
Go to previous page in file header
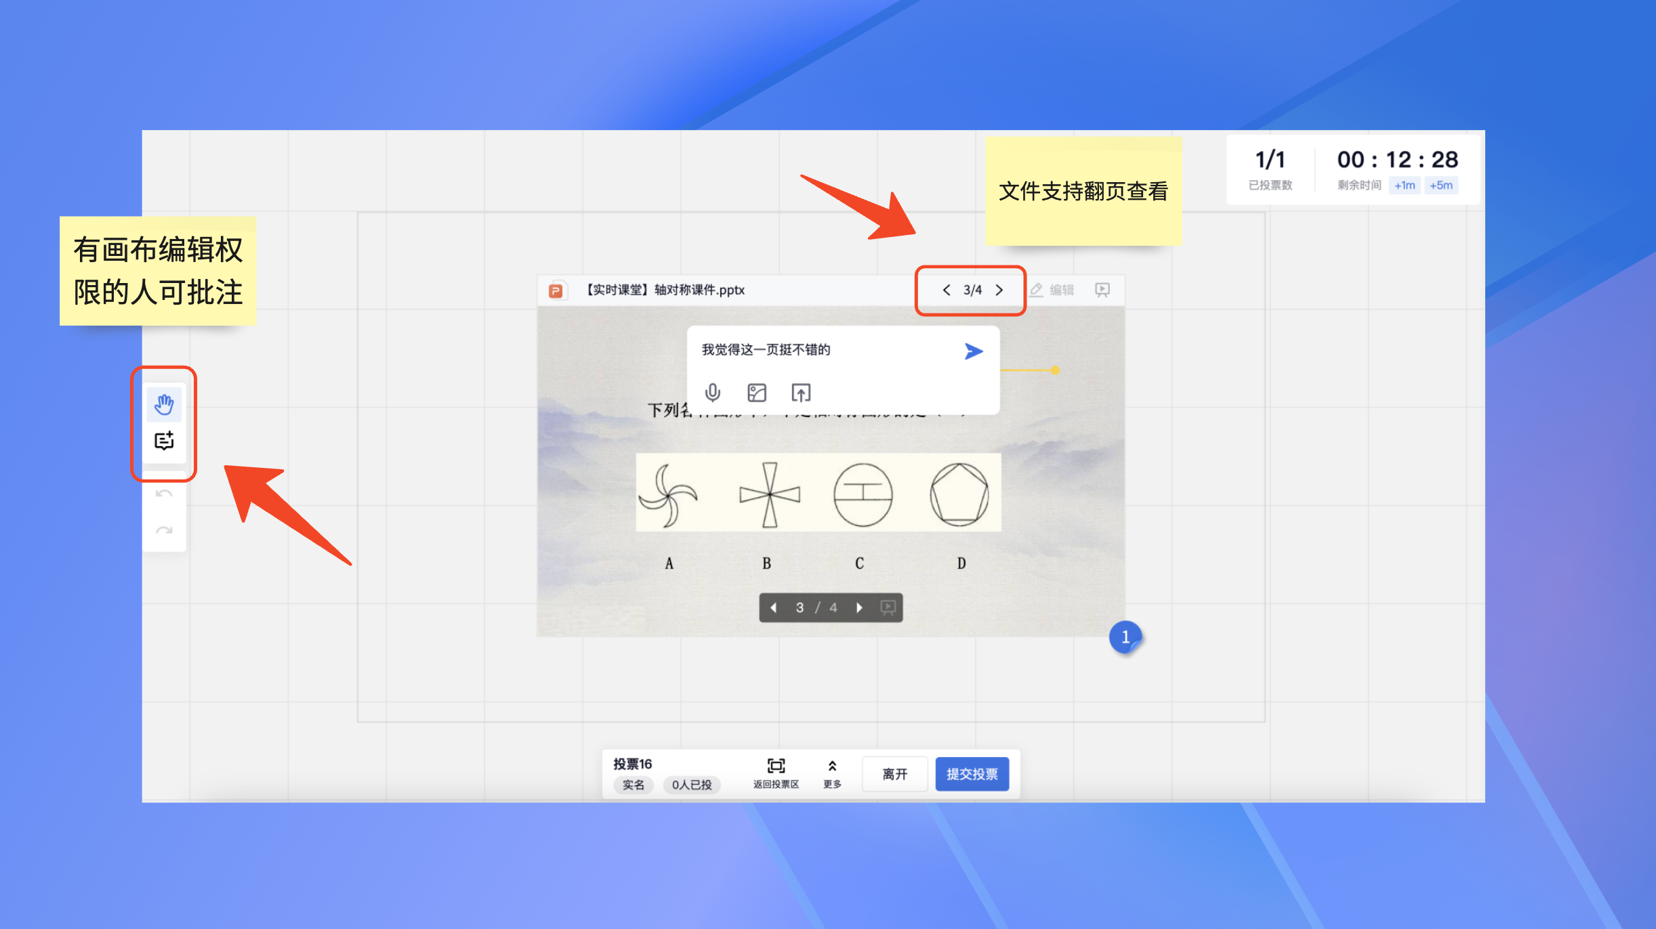point(947,290)
